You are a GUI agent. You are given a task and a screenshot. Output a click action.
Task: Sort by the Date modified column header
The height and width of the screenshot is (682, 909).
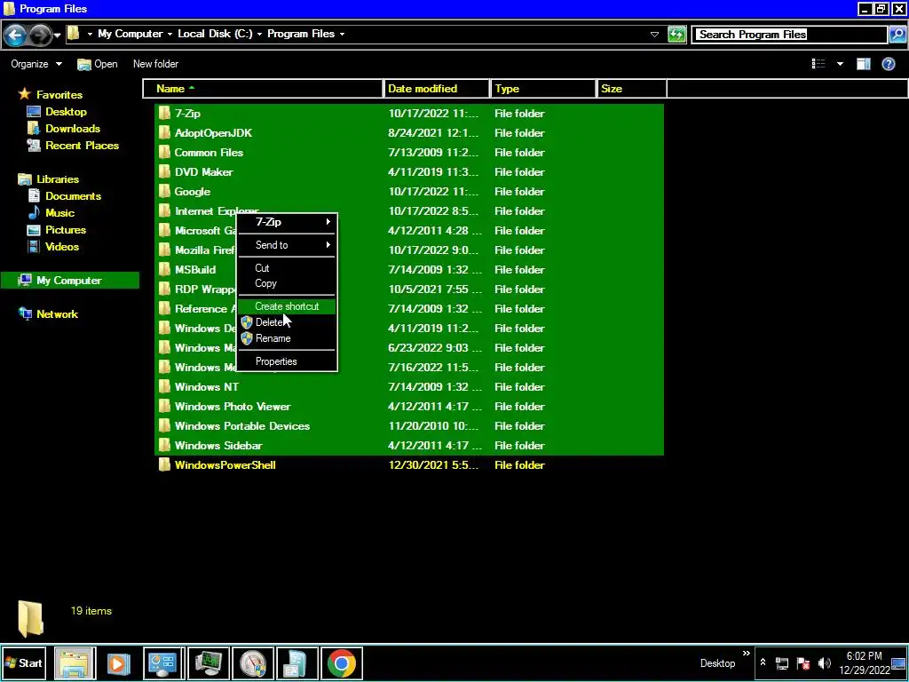437,89
